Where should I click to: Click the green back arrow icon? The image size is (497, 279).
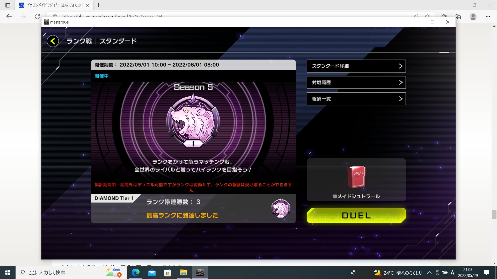tap(53, 41)
